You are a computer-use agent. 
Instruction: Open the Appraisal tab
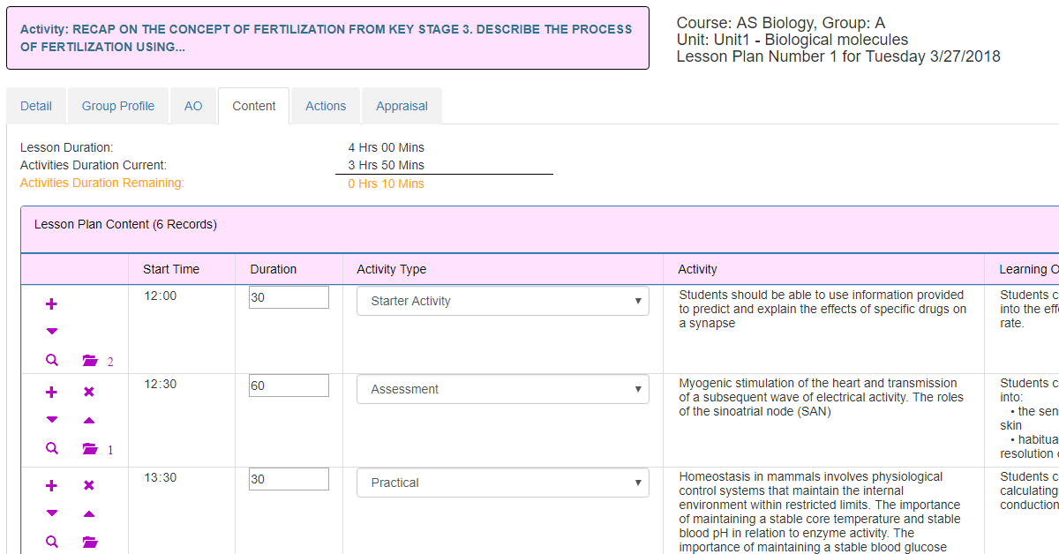[402, 106]
